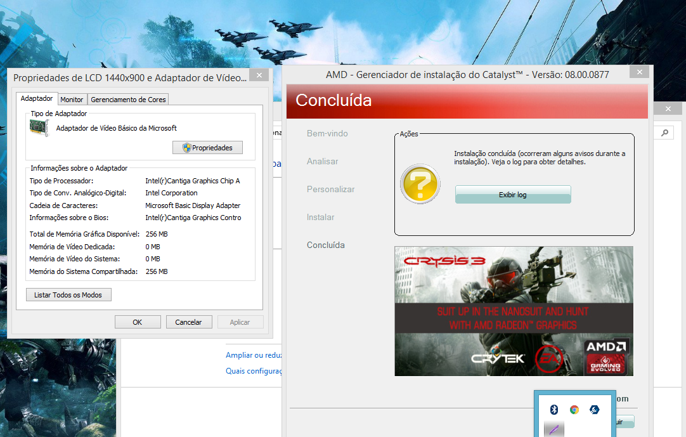Click the 'Memória de Vídeo Dedicada' label
Screen dimensions: 686x437
(72, 247)
